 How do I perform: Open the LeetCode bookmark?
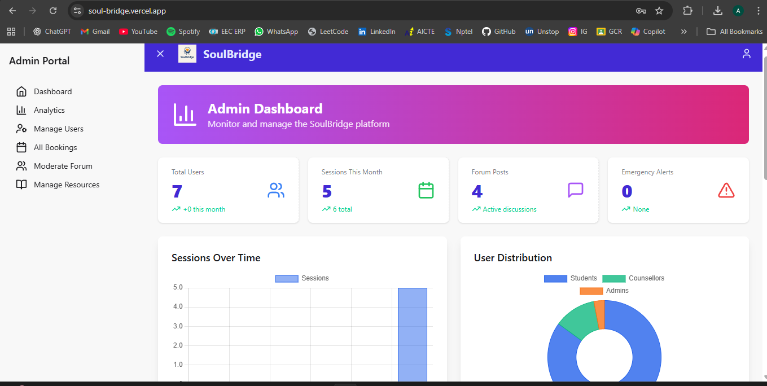click(x=328, y=32)
